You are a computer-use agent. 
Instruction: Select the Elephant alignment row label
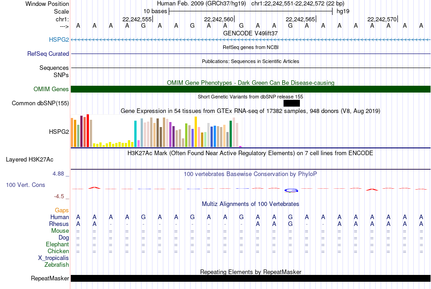[x=58, y=245]
